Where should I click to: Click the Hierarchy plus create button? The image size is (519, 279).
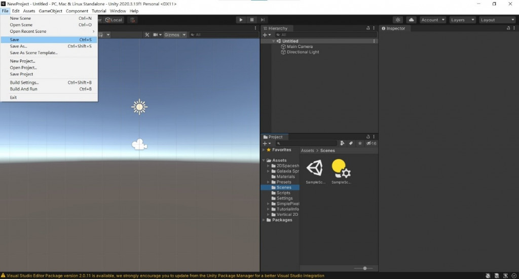pyautogui.click(x=267, y=35)
